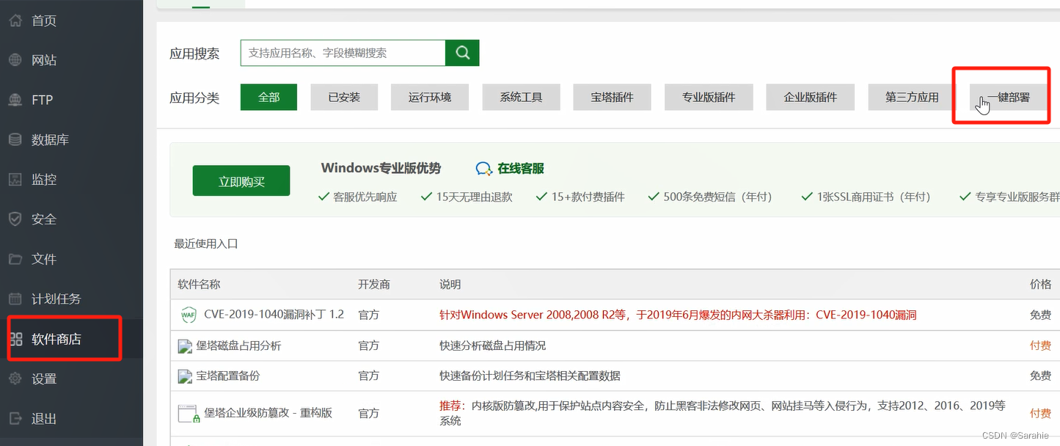This screenshot has width=1060, height=446.
Task: Show the 运行环境 category
Action: (x=430, y=97)
